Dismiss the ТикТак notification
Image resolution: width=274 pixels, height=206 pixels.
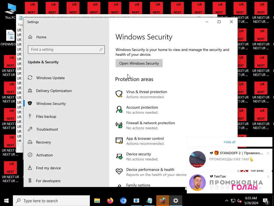coord(268,176)
